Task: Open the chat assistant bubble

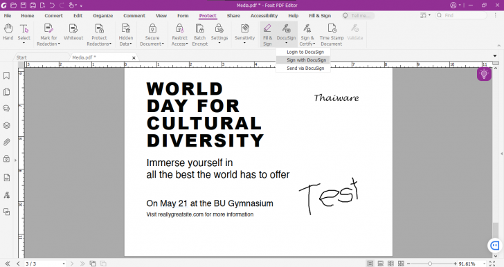Action: coord(495,246)
